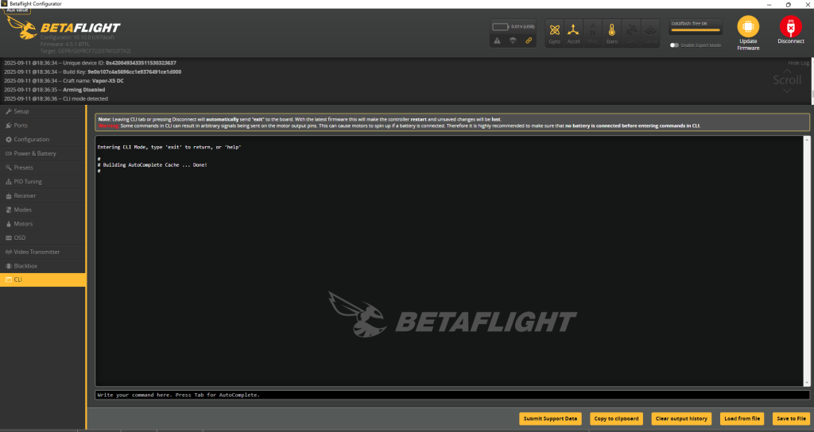The width and height of the screenshot is (814, 432).
Task: Click the Arming Disabled log entry
Action: pyautogui.click(x=55, y=90)
